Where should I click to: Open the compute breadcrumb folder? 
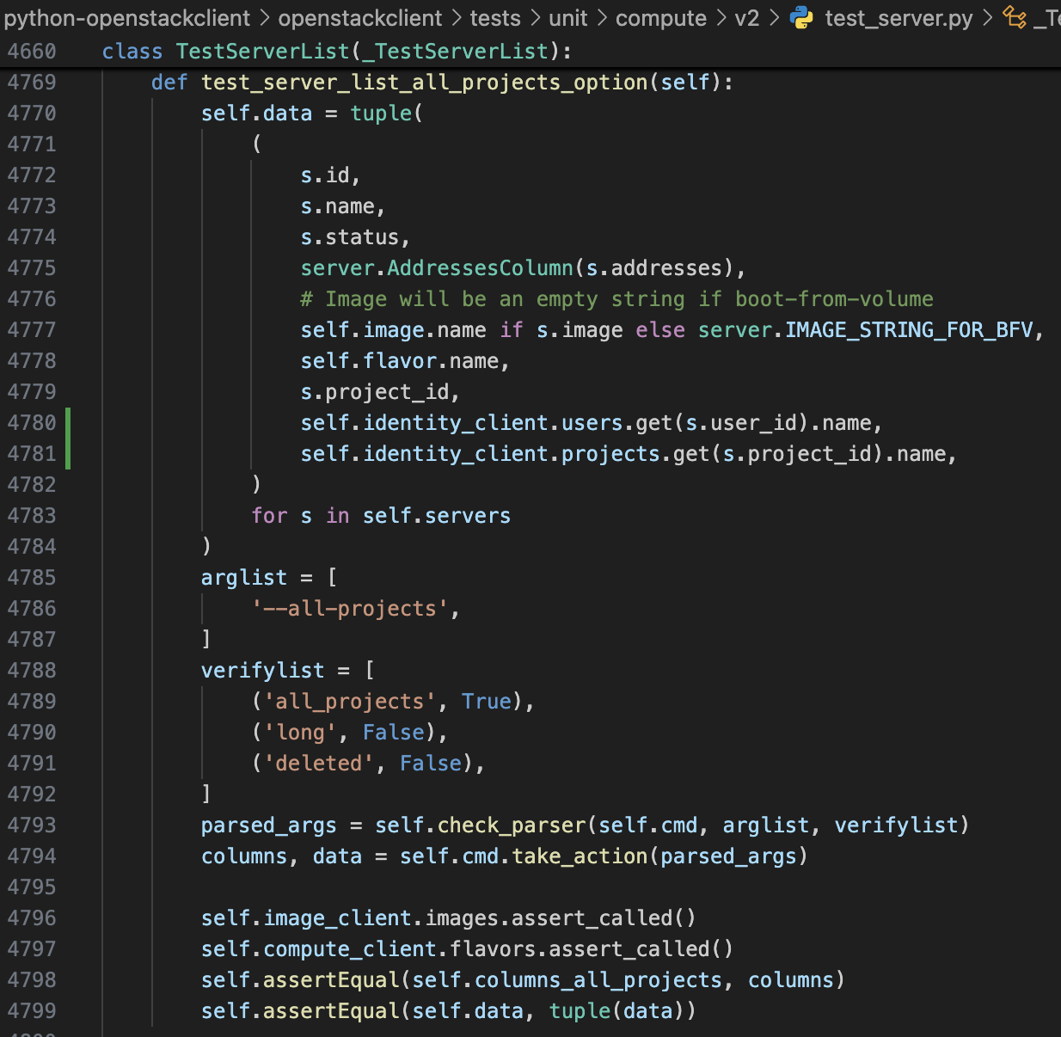pyautogui.click(x=660, y=18)
